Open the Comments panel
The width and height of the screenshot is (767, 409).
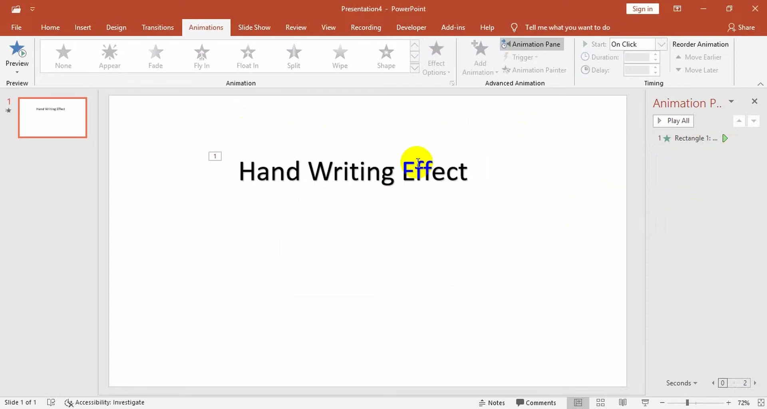pyautogui.click(x=537, y=403)
